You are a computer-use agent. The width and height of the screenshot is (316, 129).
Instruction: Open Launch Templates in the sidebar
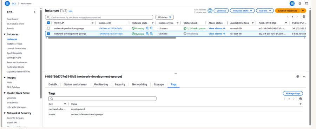16,48
